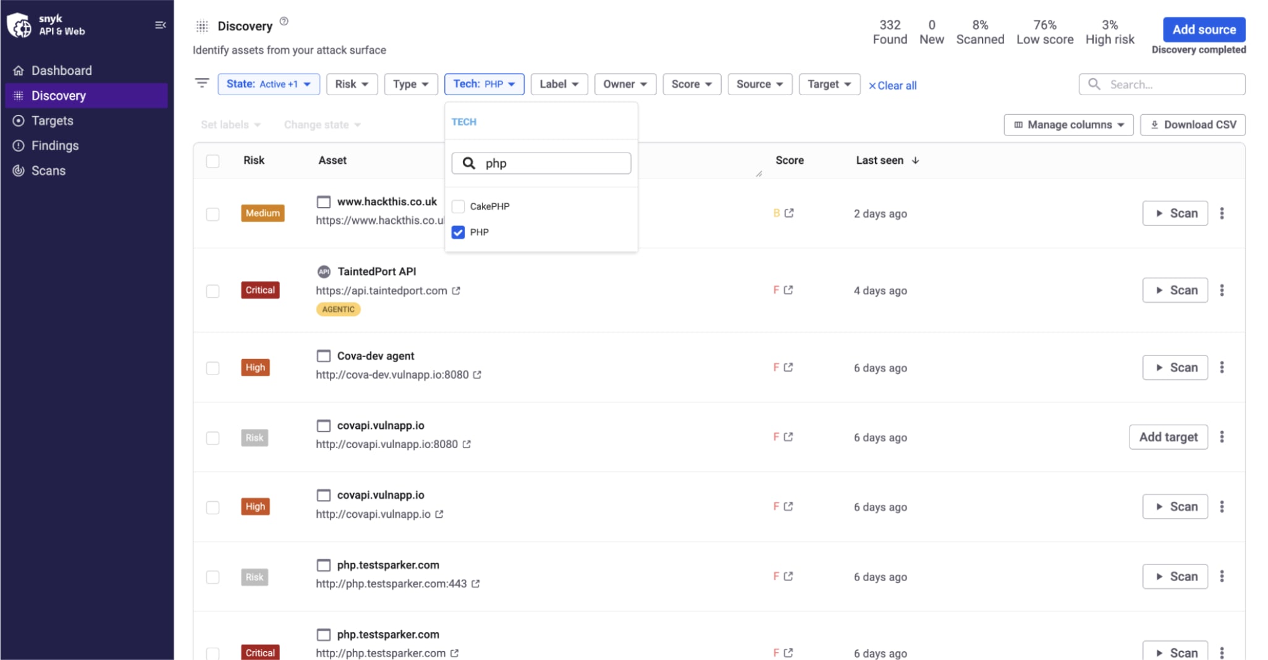Click the main Search field
Image resolution: width=1268 pixels, height=660 pixels.
(x=1162, y=84)
